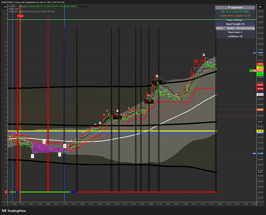The width and height of the screenshot is (266, 215).
Task: Click the white 80,216 price label
Action: pos(260,94)
